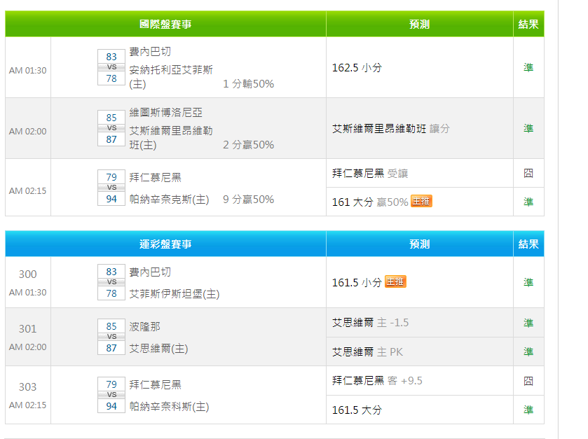Click the VS badge in the 303 拜仁慕尼黑 row
Viewport: 588px width, 439px height.
tap(111, 395)
